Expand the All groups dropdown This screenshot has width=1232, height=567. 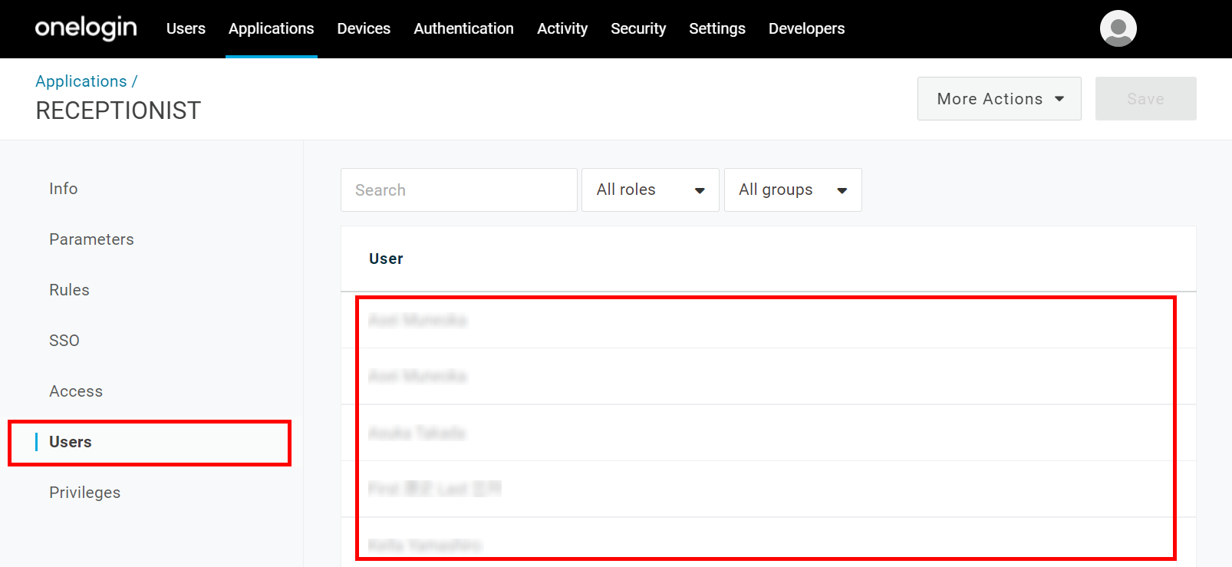click(x=793, y=190)
